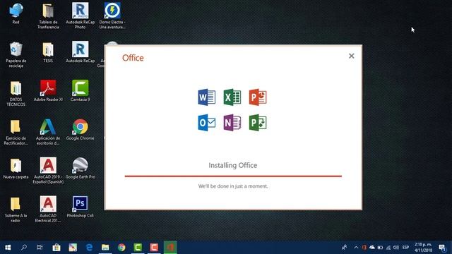Open File Explorer from the taskbar

(x=105, y=248)
